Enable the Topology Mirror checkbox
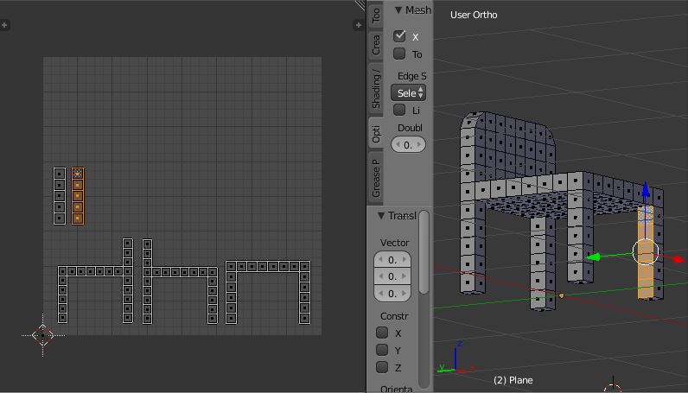Image resolution: width=688 pixels, height=393 pixels. [x=399, y=54]
